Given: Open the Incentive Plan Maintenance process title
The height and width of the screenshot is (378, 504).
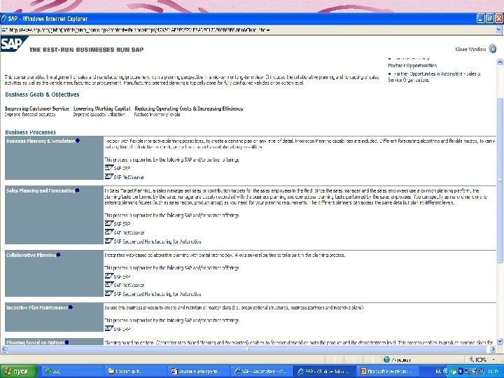Looking at the screenshot, I should (37, 307).
